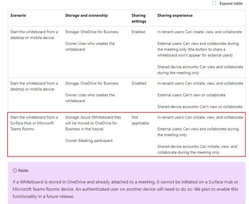This screenshot has width=249, height=204.
Task: Click the Enabled sharing settings cell
Action: 138,32
